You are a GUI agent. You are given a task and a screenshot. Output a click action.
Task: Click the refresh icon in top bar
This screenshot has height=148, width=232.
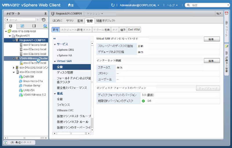113,5
